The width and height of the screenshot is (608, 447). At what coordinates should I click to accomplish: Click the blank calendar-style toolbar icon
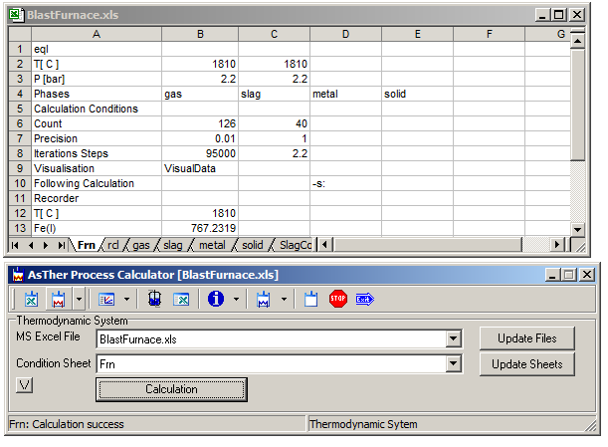[x=310, y=299]
